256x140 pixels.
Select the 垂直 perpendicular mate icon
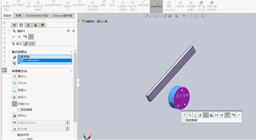click(14, 90)
